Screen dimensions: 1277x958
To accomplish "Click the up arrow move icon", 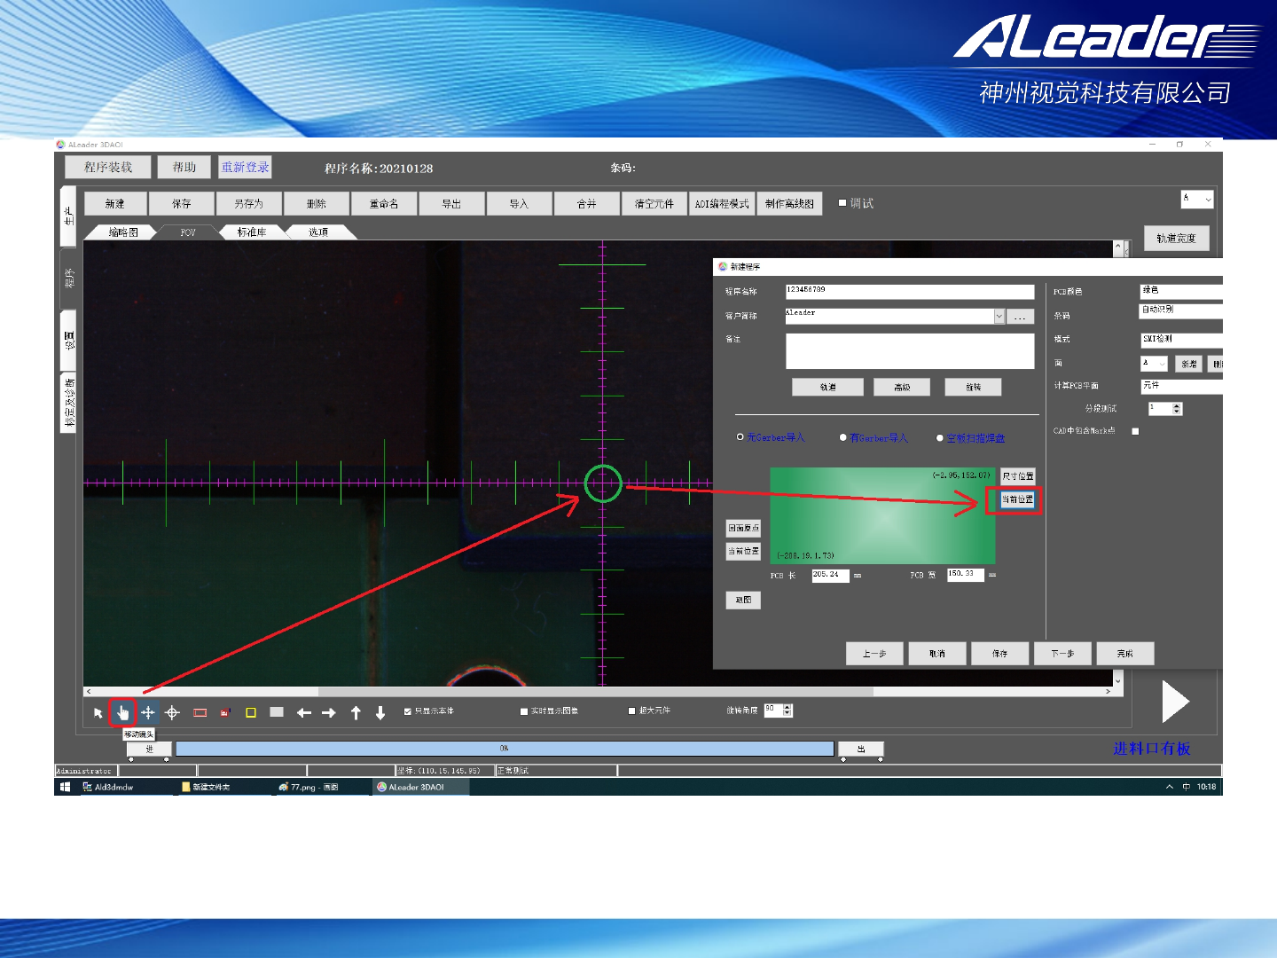I will point(356,712).
